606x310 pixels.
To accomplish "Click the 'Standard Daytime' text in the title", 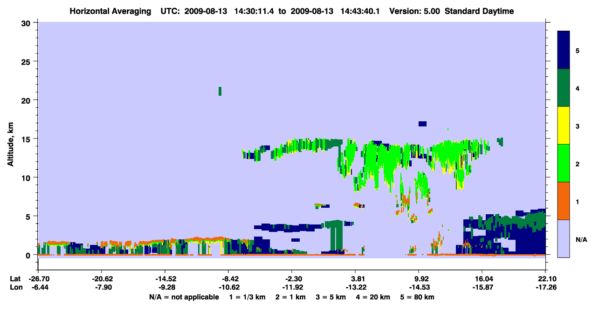I will (479, 11).
